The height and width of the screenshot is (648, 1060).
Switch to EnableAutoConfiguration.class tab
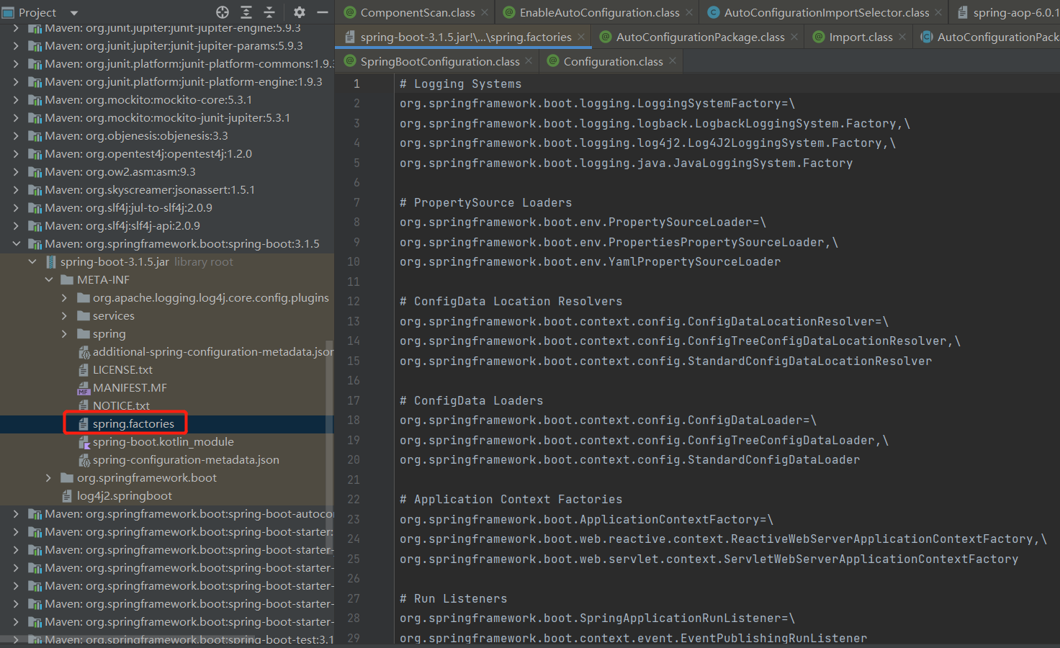(x=599, y=12)
